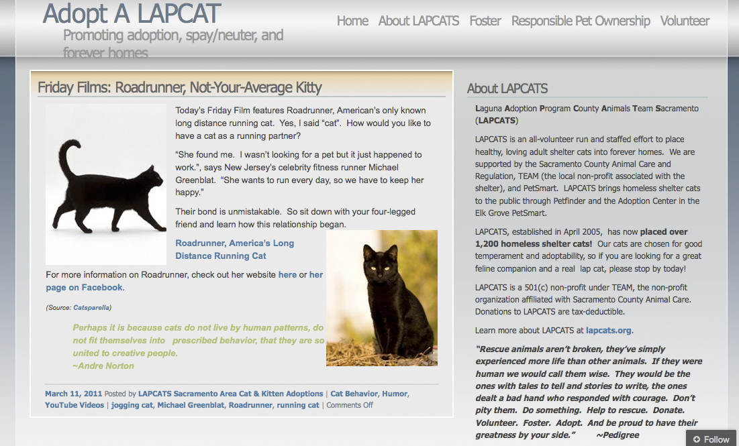Screen dimensions: 739x446
Task: Open the Home menu item
Action: click(352, 21)
